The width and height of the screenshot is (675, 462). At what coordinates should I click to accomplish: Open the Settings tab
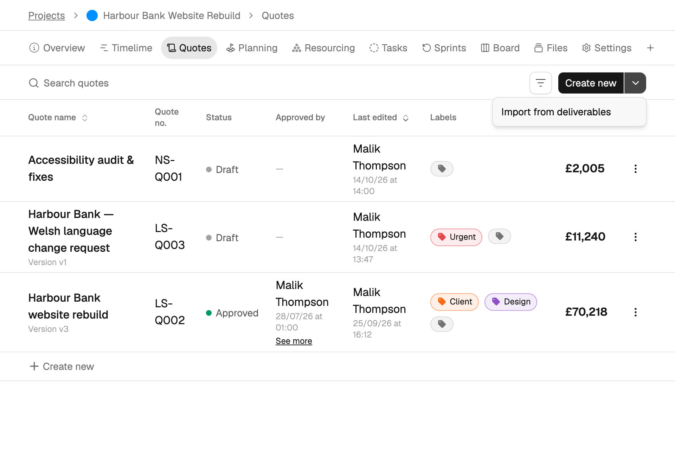point(606,48)
